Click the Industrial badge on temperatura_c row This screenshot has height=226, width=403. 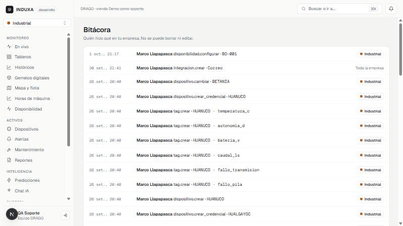click(x=370, y=111)
